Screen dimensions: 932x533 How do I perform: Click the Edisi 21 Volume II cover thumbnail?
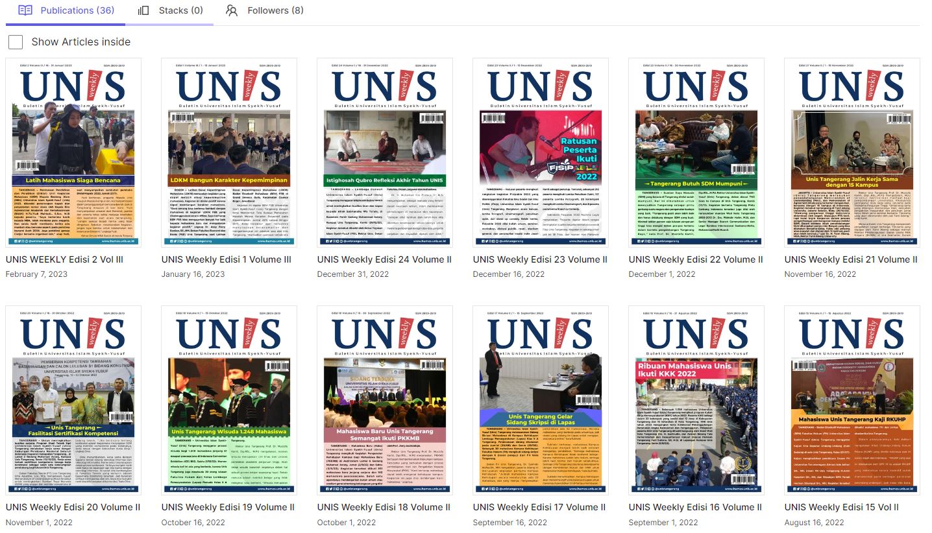852,151
